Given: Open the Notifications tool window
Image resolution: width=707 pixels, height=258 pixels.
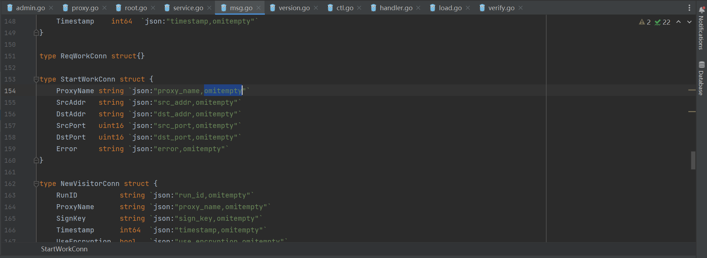Looking at the screenshot, I should (701, 29).
